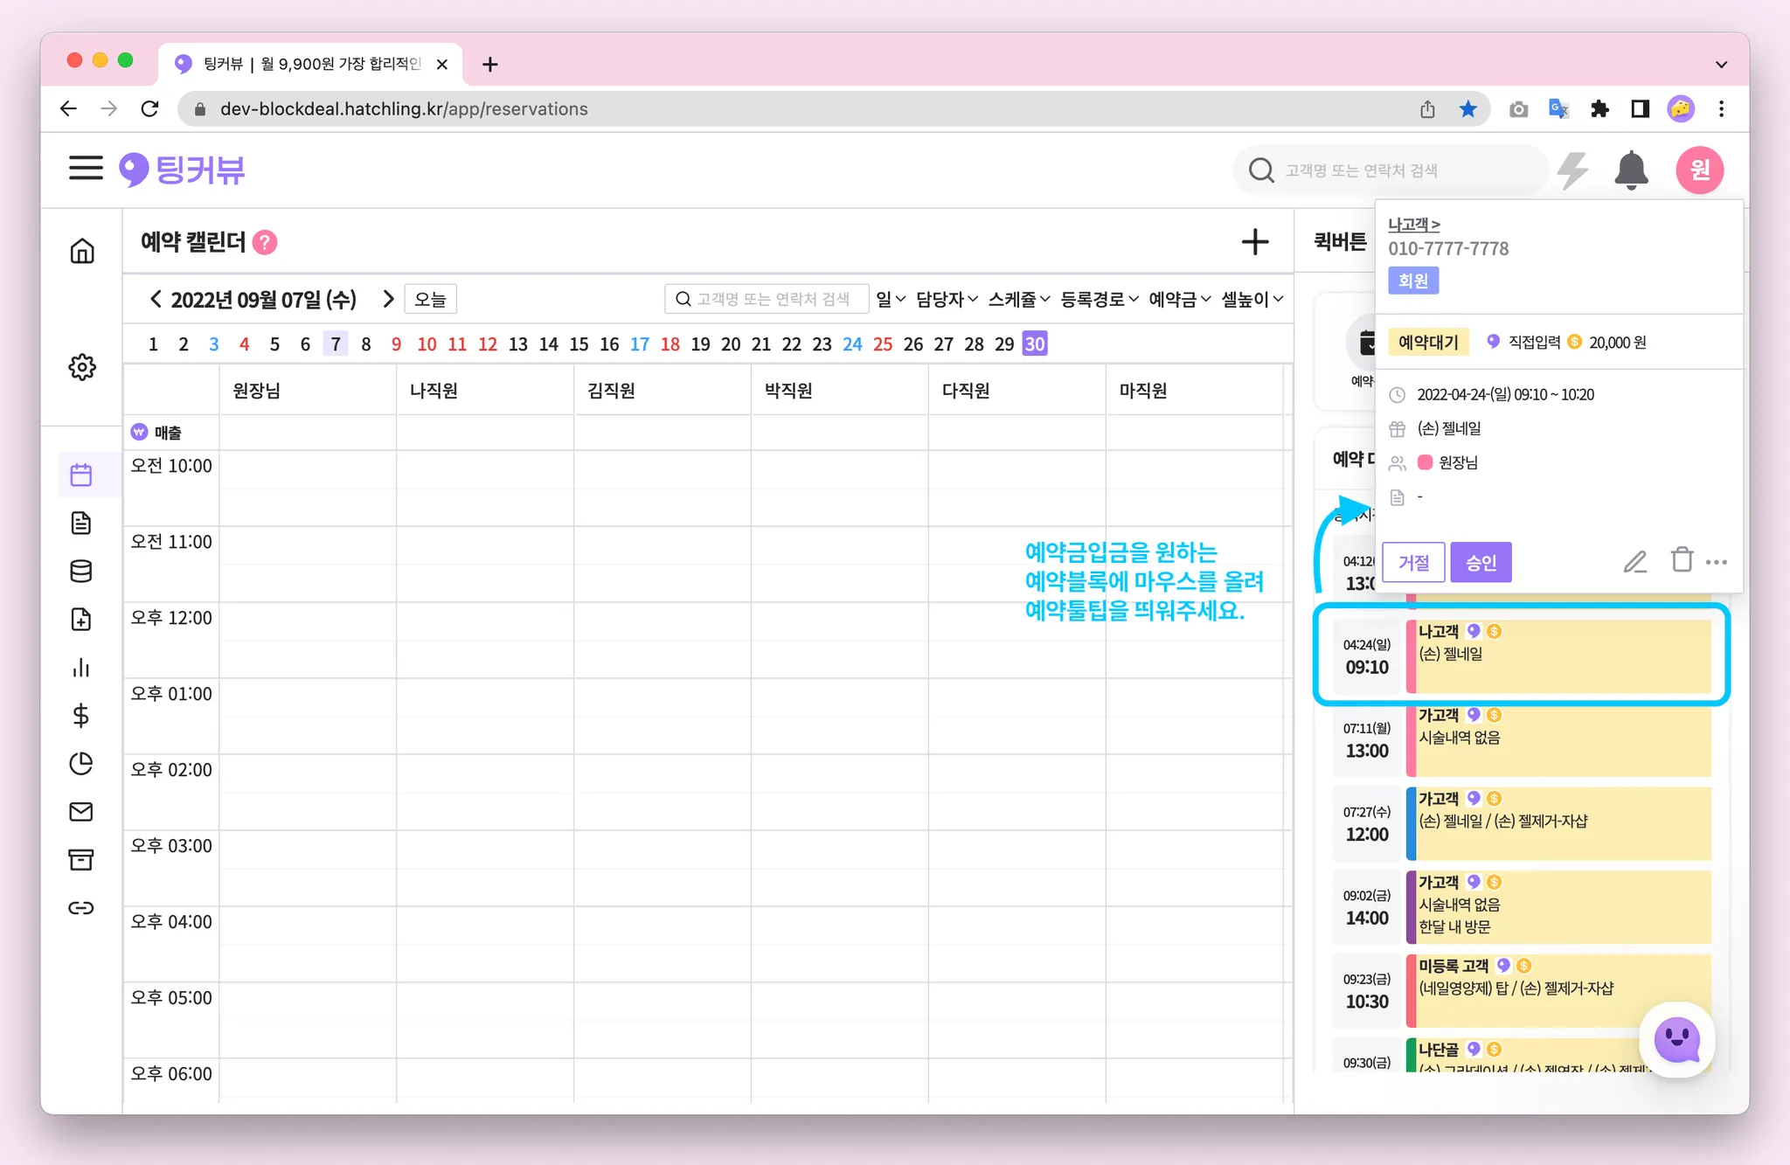Click plus icon to add reservation
The image size is (1790, 1165).
pyautogui.click(x=1255, y=242)
